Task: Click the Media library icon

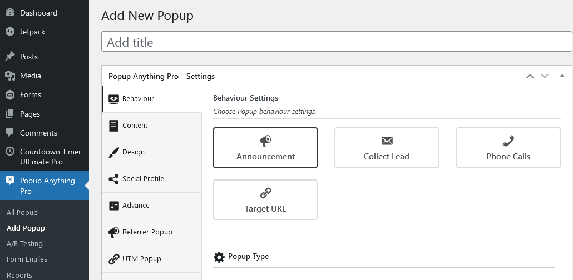Action: tap(10, 76)
